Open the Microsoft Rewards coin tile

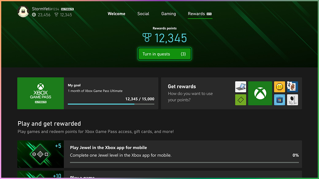[x=279, y=87]
